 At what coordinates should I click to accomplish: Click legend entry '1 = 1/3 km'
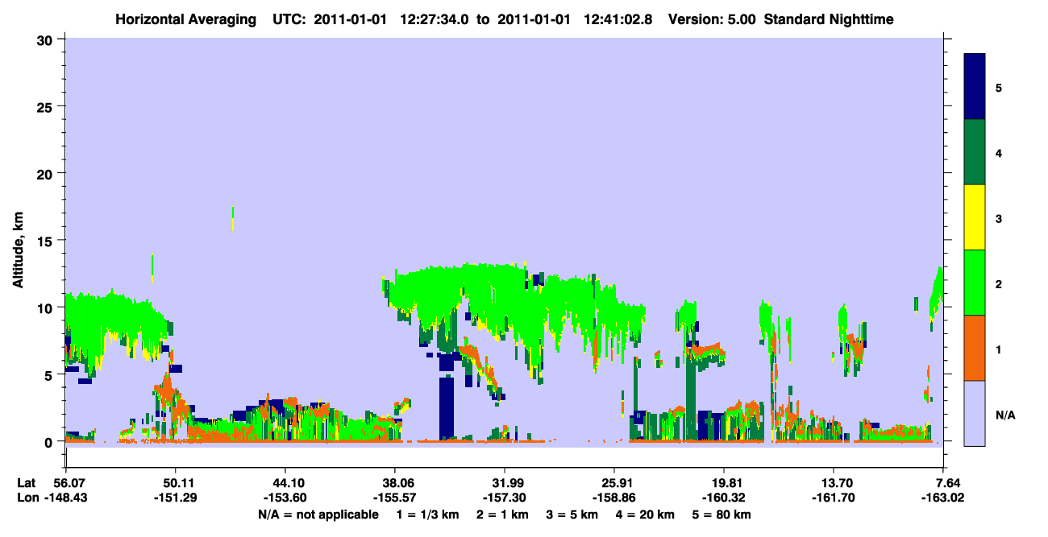[x=427, y=514]
